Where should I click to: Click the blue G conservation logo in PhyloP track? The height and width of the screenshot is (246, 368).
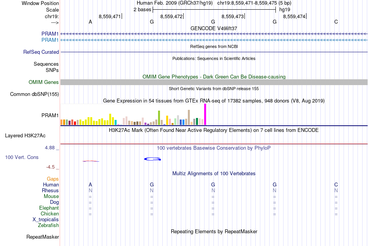pos(152,159)
